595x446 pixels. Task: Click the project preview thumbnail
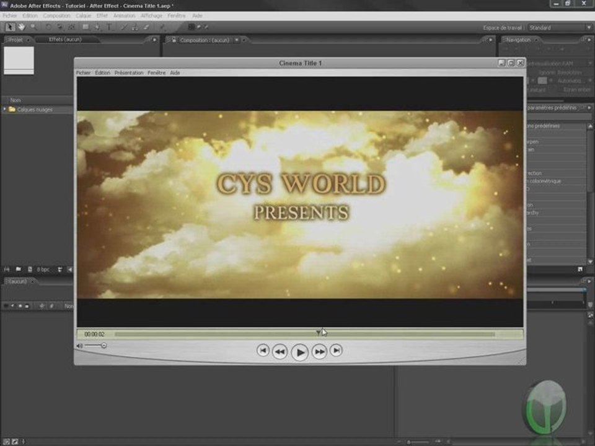(x=19, y=60)
